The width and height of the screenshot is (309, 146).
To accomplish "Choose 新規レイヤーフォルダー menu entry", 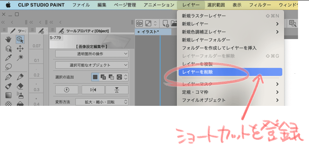I will click(x=230, y=40).
